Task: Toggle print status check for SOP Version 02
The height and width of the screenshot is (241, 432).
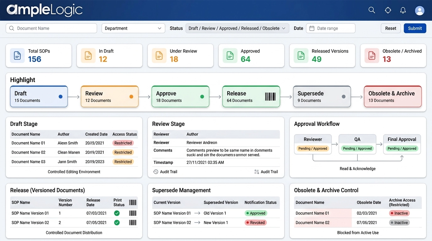Action: (x=117, y=222)
